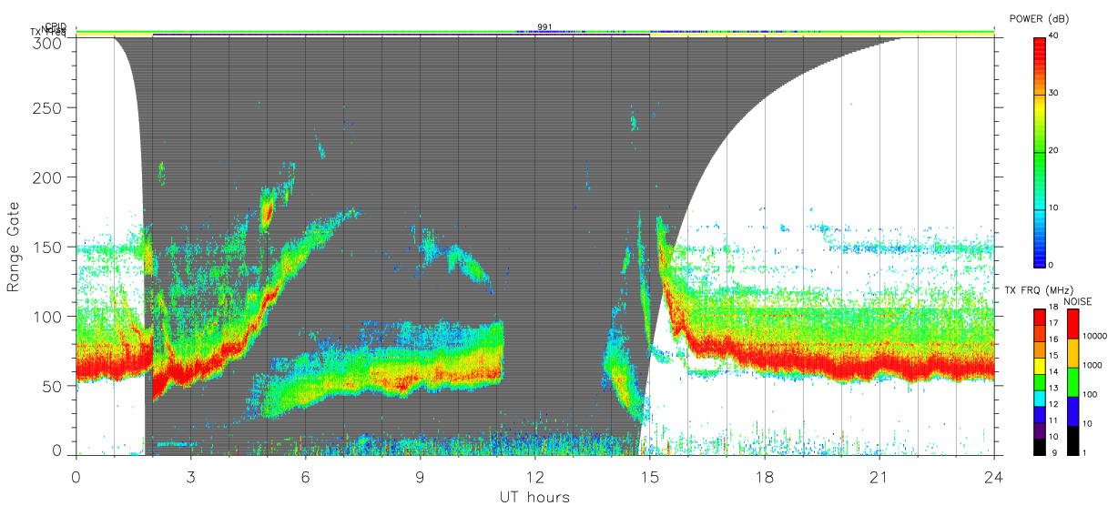Pick the orange 1000–10000 swatch in NOISE legend
Screen dimensions: 1118x516
coord(1072,353)
